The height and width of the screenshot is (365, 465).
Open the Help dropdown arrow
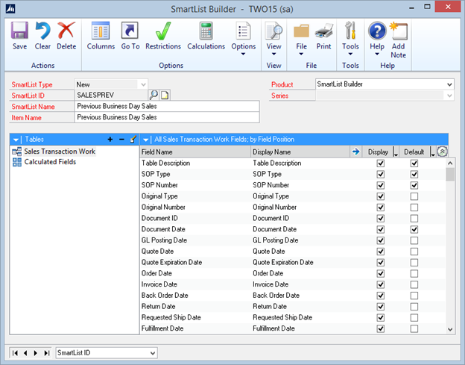tap(377, 54)
